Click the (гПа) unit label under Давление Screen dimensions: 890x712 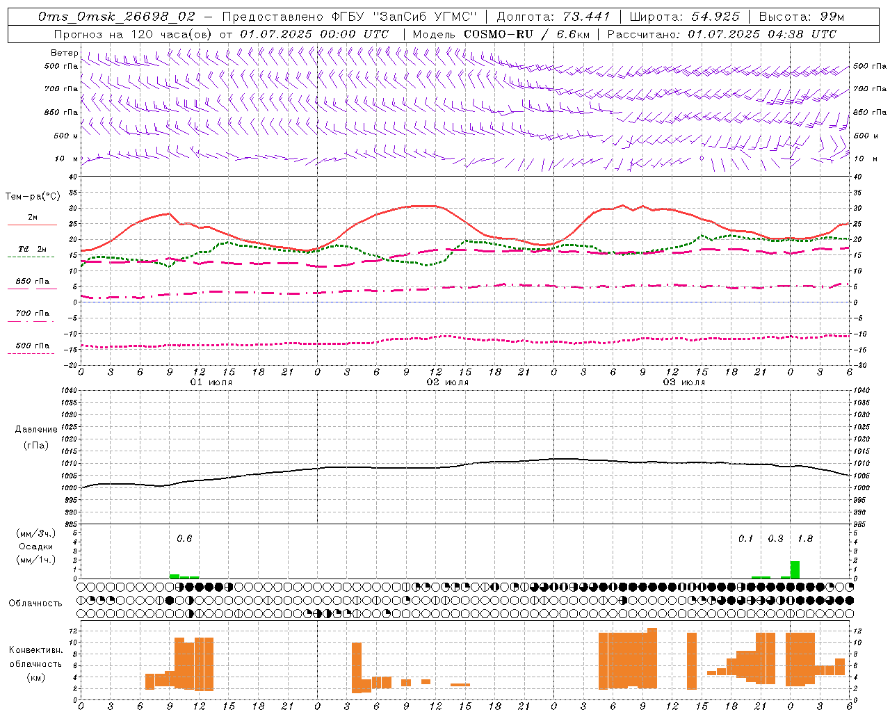point(36,445)
